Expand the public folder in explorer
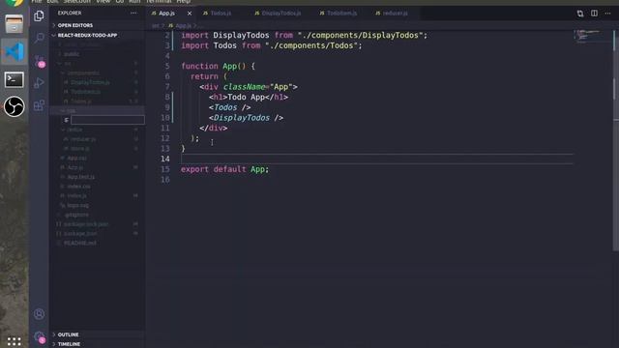 click(x=71, y=54)
